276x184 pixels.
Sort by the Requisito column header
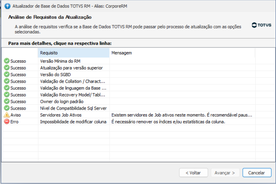coord(73,53)
